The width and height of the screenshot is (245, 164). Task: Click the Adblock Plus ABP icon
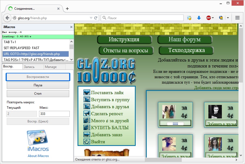click(209, 18)
